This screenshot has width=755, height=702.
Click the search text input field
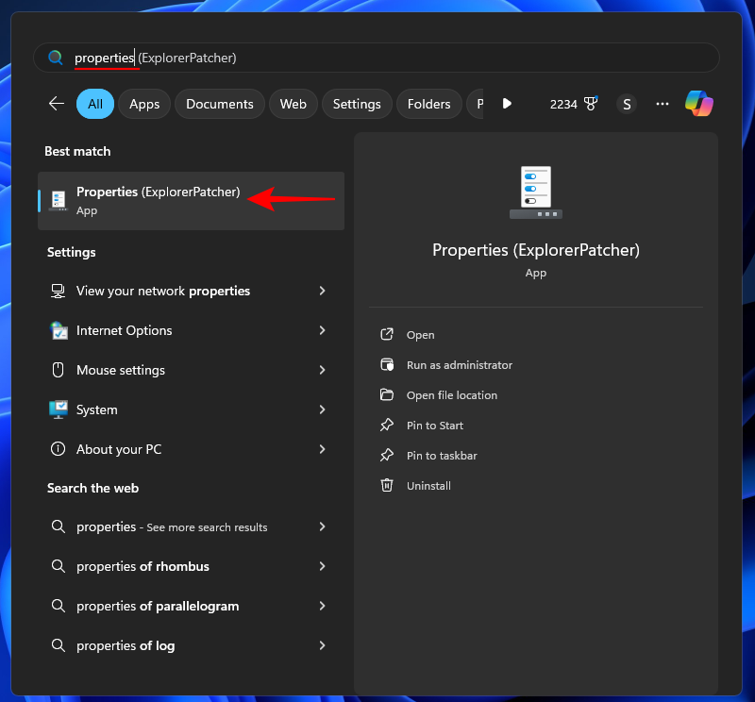pos(377,58)
